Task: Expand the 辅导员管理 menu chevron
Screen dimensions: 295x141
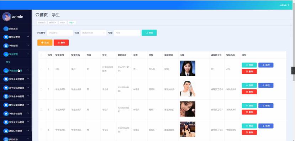Action: coord(28,37)
